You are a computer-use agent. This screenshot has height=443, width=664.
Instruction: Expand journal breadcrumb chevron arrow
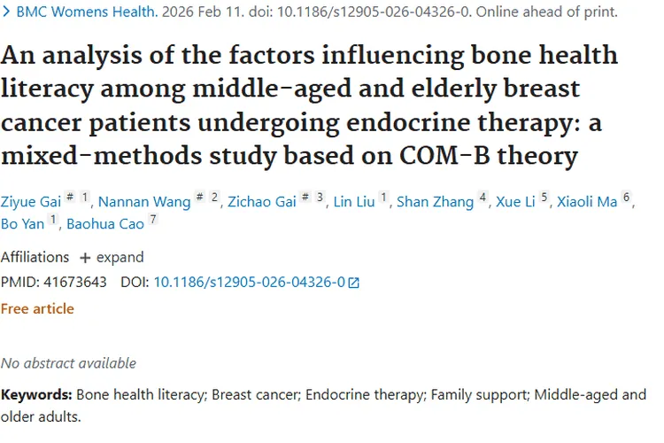(x=6, y=13)
